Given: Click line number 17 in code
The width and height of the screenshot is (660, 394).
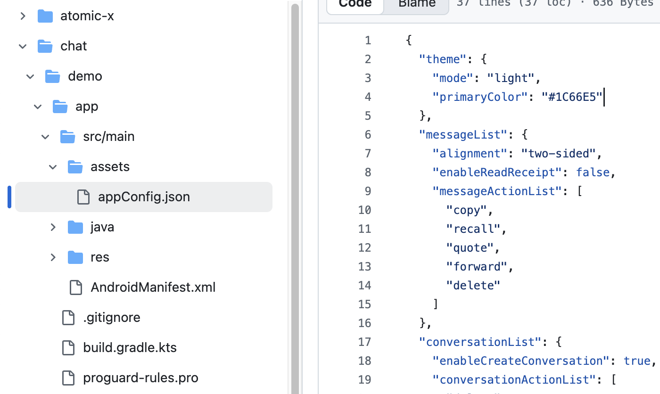Looking at the screenshot, I should coord(364,342).
